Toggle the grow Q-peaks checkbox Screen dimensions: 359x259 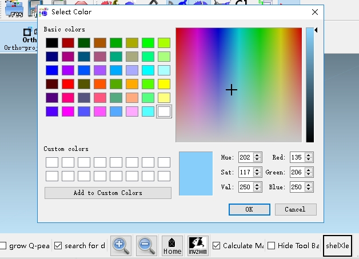pos(3,246)
